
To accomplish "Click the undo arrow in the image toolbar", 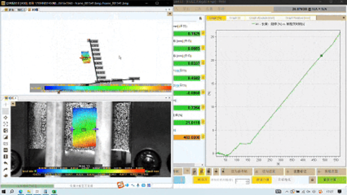I will (5, 163).
